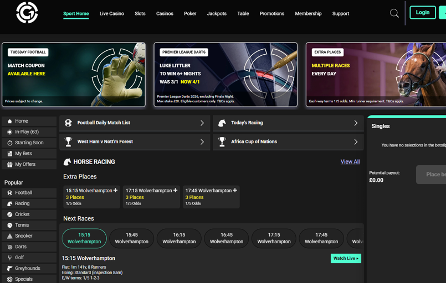Click the Home house icon in sidebar
Image resolution: width=446 pixels, height=283 pixels.
[9, 121]
